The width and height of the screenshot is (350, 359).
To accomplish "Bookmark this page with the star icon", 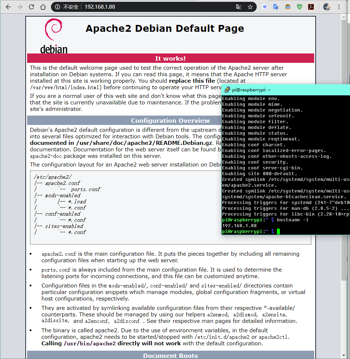I will coord(250,7).
